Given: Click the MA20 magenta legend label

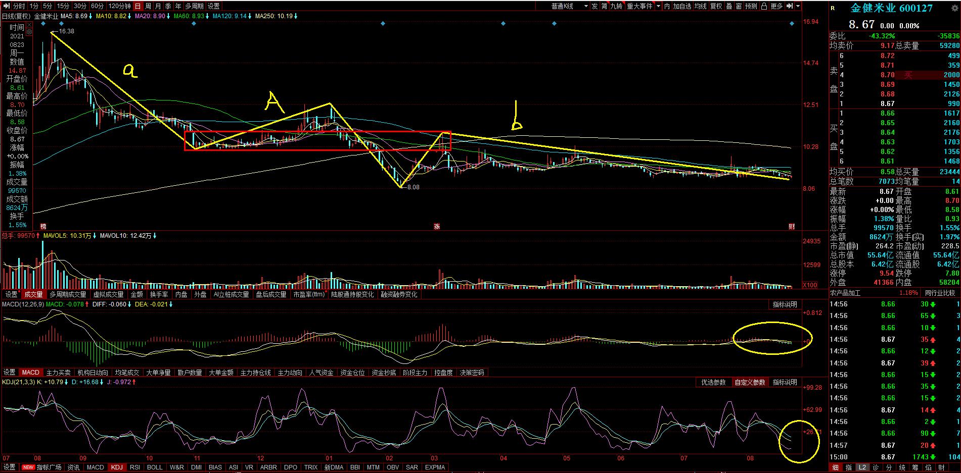Looking at the screenshot, I should [150, 16].
